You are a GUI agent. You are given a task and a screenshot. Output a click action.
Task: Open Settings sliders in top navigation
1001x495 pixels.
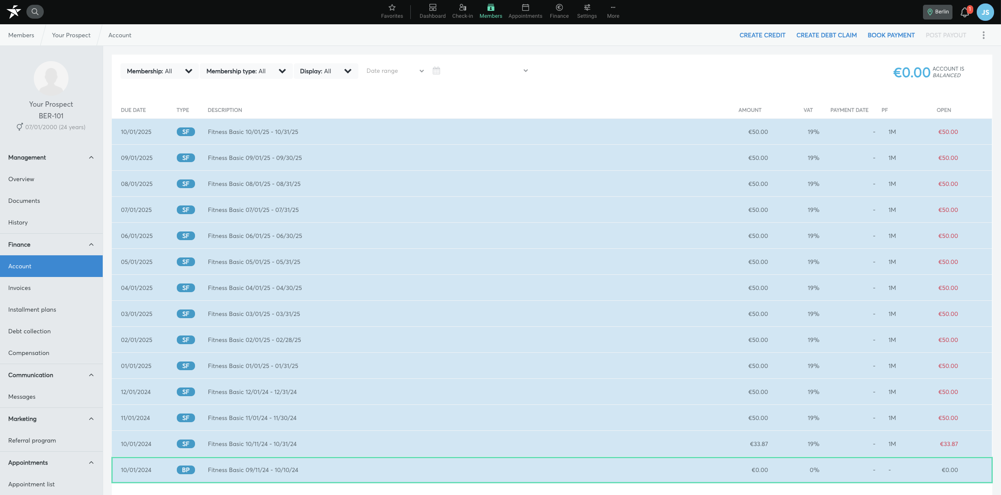click(x=587, y=12)
